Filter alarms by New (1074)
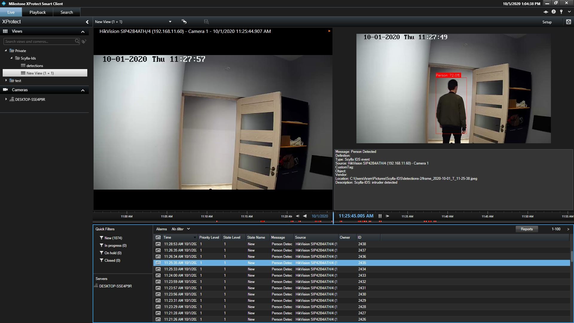Screen dimensions: 574x323 pos(113,238)
